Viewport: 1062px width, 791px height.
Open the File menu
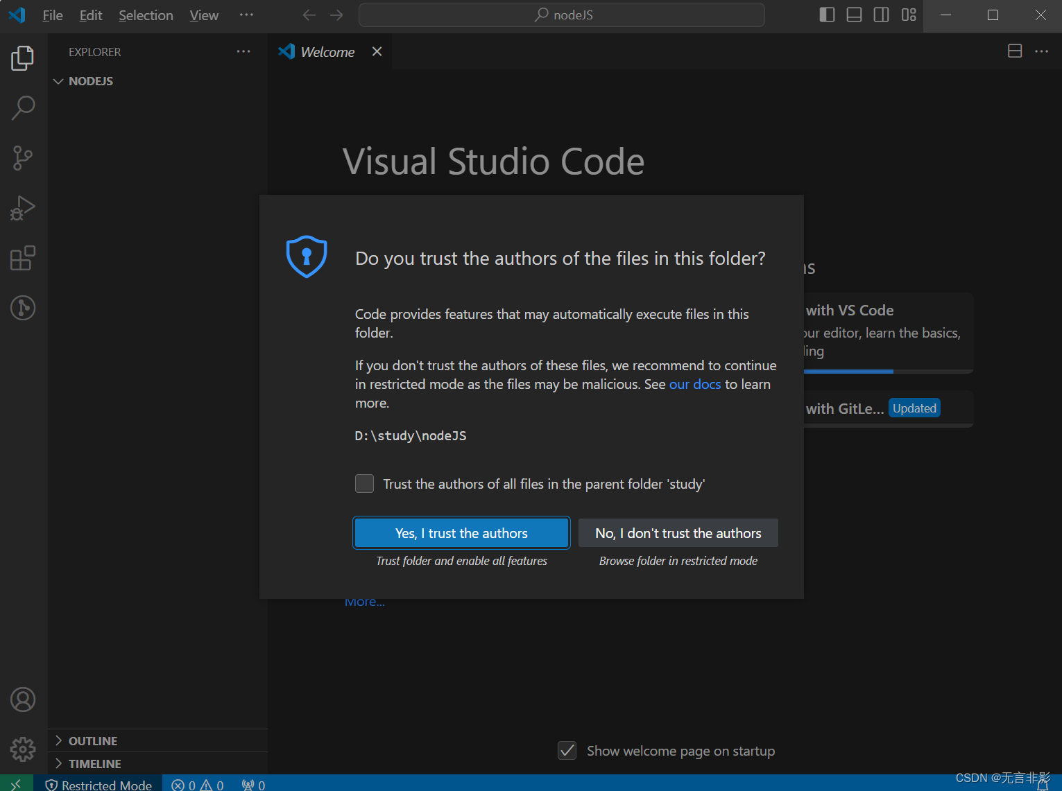coord(53,15)
